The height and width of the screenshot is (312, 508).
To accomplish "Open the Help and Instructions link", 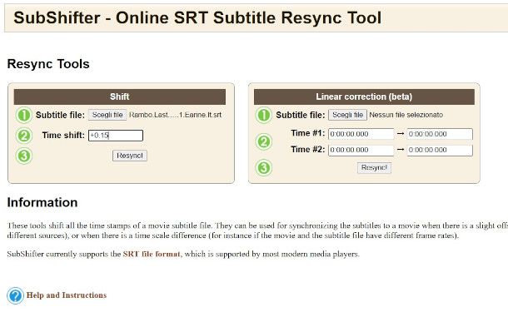I will [x=67, y=295].
